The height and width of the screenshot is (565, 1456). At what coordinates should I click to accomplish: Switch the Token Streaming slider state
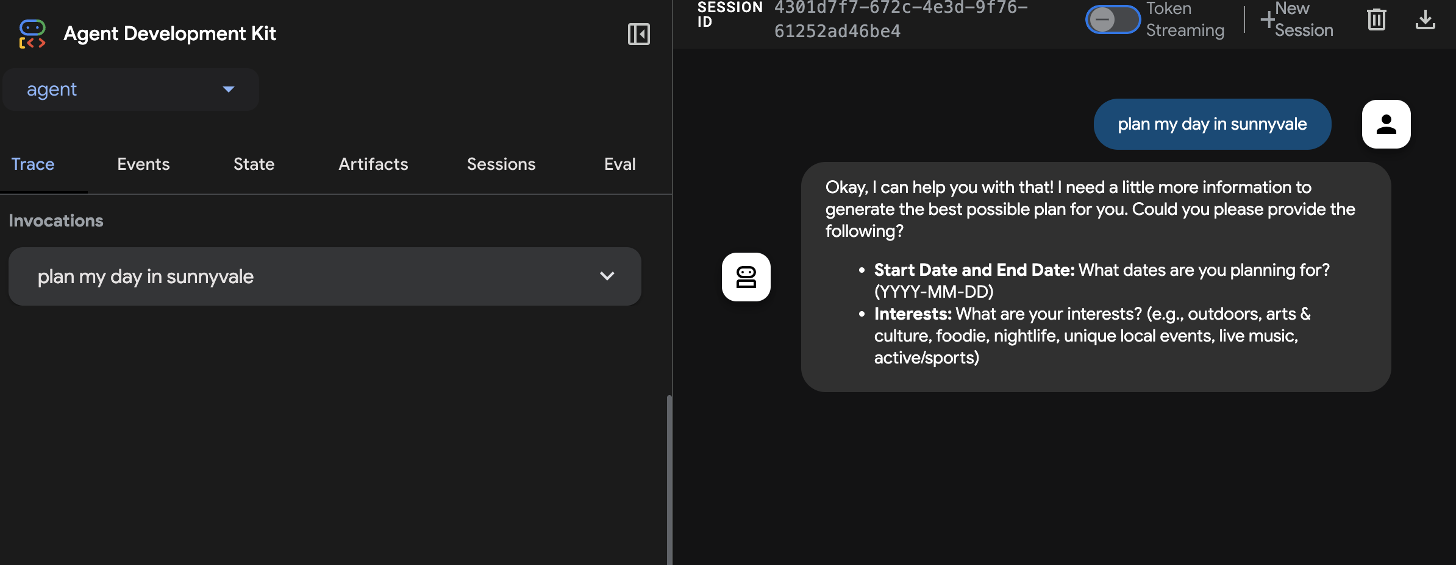click(1112, 19)
